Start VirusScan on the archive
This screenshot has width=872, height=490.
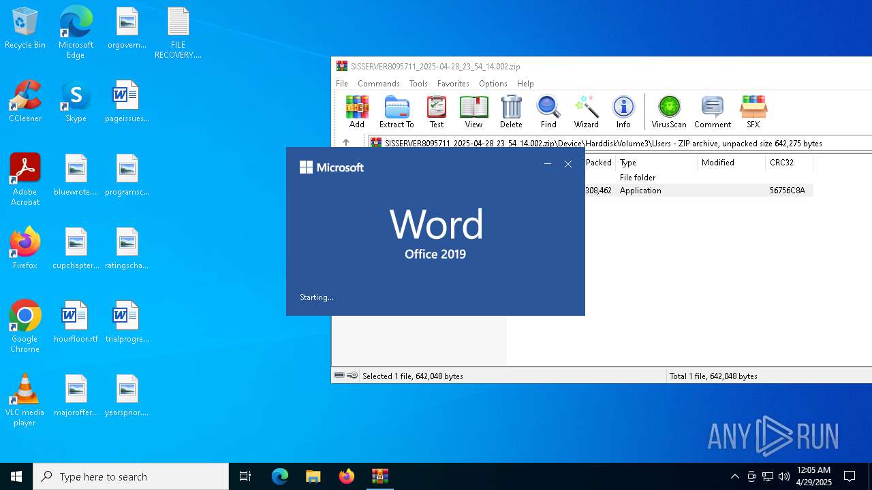[x=669, y=112]
